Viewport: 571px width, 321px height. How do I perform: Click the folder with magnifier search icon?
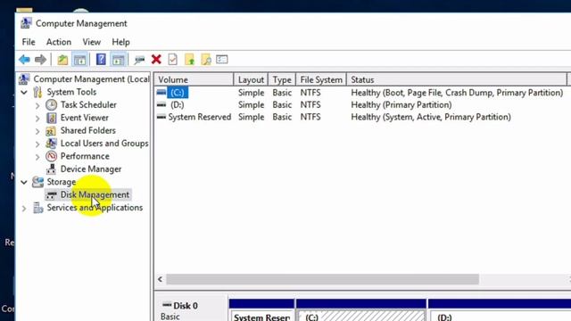(x=206, y=60)
